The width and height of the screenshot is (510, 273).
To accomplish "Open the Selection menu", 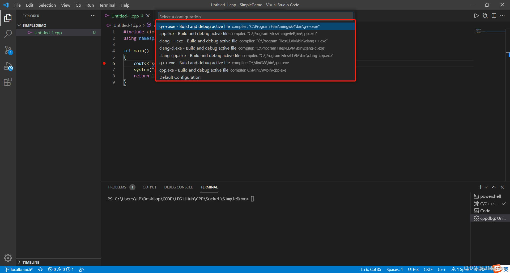I will click(47, 5).
